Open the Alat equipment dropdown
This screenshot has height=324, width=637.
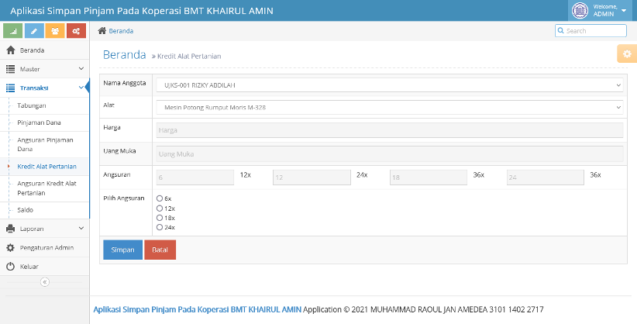[390, 107]
